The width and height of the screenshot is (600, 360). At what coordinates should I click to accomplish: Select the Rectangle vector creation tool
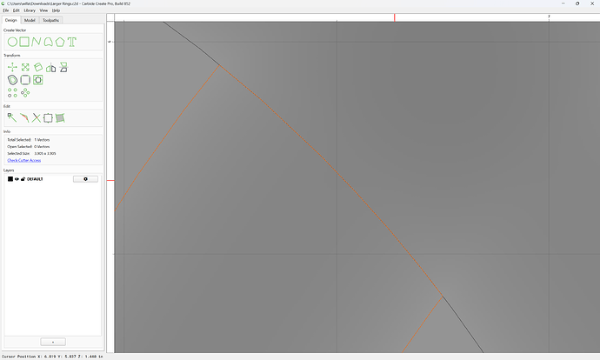pyautogui.click(x=24, y=42)
